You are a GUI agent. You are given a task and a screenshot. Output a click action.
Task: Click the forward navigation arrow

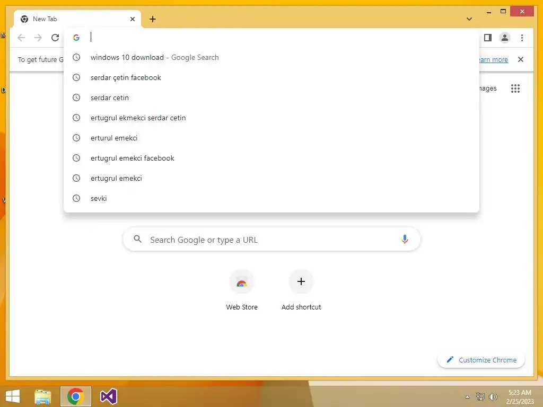click(x=38, y=38)
